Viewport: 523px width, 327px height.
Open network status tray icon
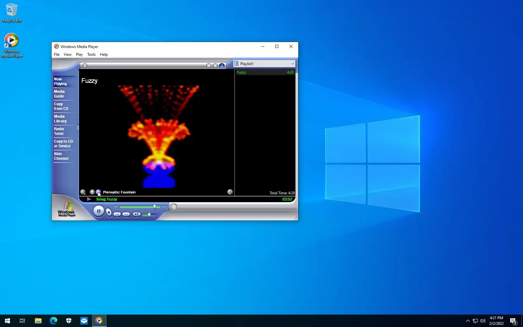click(475, 321)
